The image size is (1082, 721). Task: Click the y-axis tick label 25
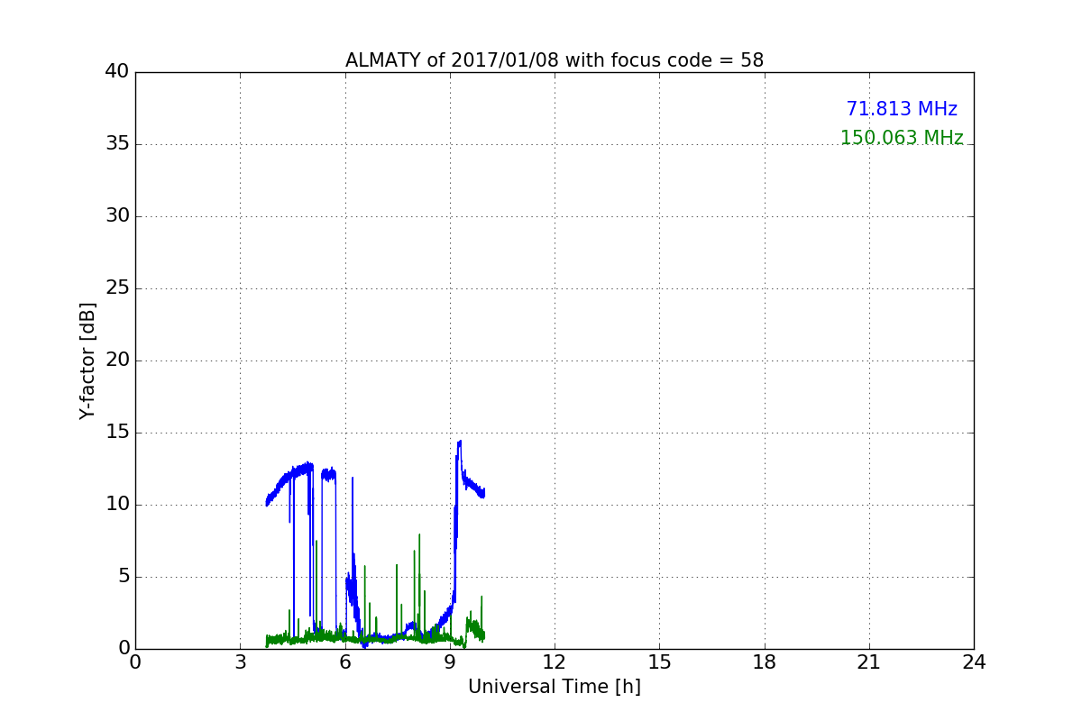pyautogui.click(x=117, y=288)
